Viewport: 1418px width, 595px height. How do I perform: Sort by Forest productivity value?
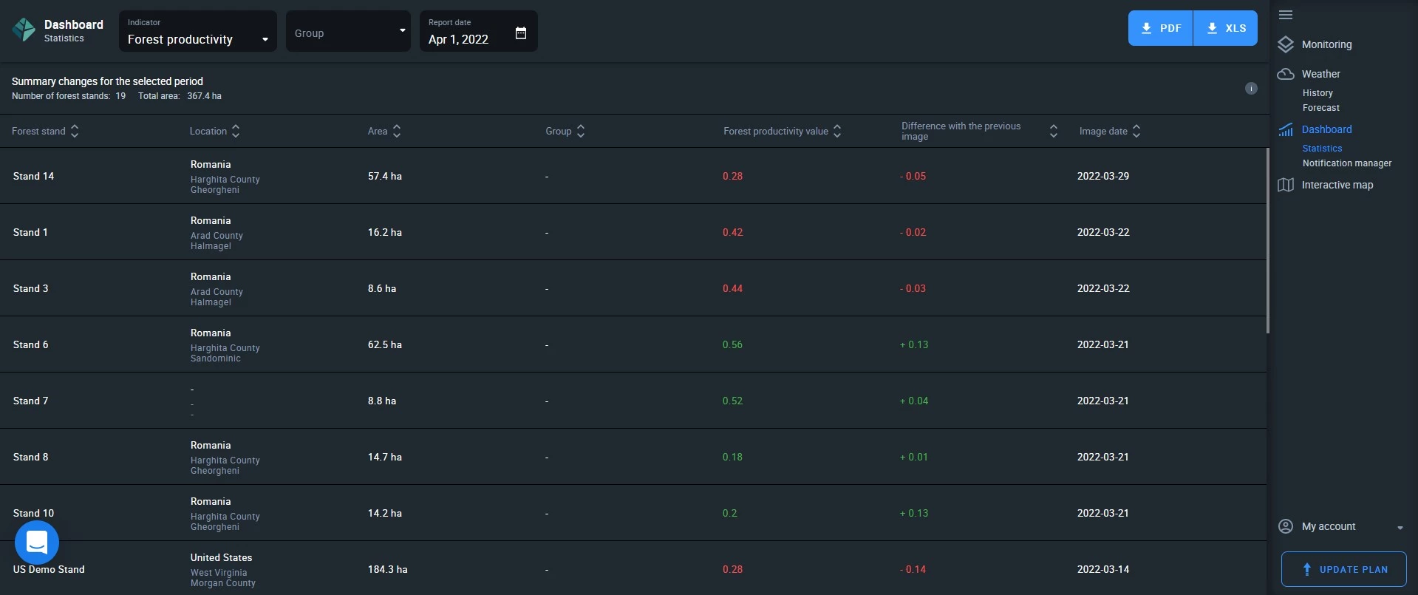[x=837, y=131]
